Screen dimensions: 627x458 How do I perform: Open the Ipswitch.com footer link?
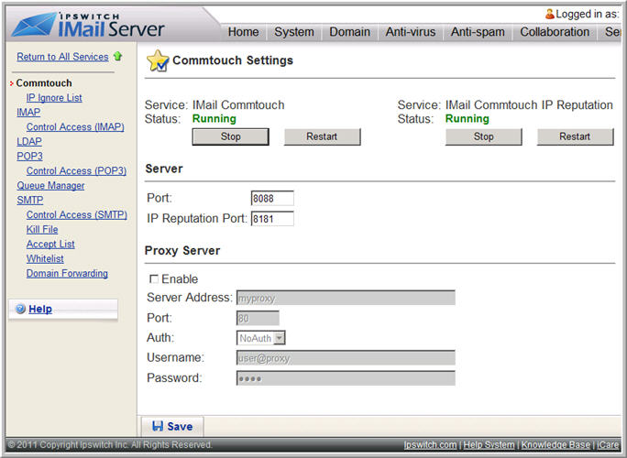pyautogui.click(x=430, y=445)
